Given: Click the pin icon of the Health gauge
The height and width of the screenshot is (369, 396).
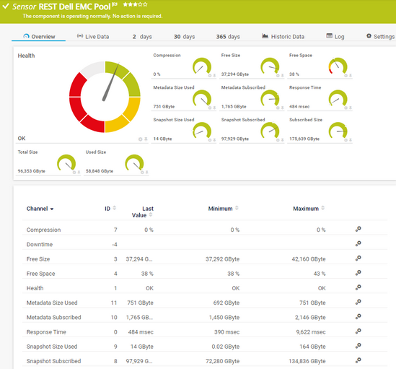Looking at the screenshot, I should coord(146,139).
